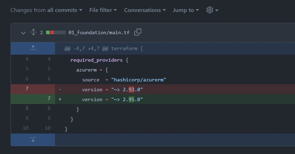Click added line number 7 in new column
The width and height of the screenshot is (295, 154).
click(49, 98)
